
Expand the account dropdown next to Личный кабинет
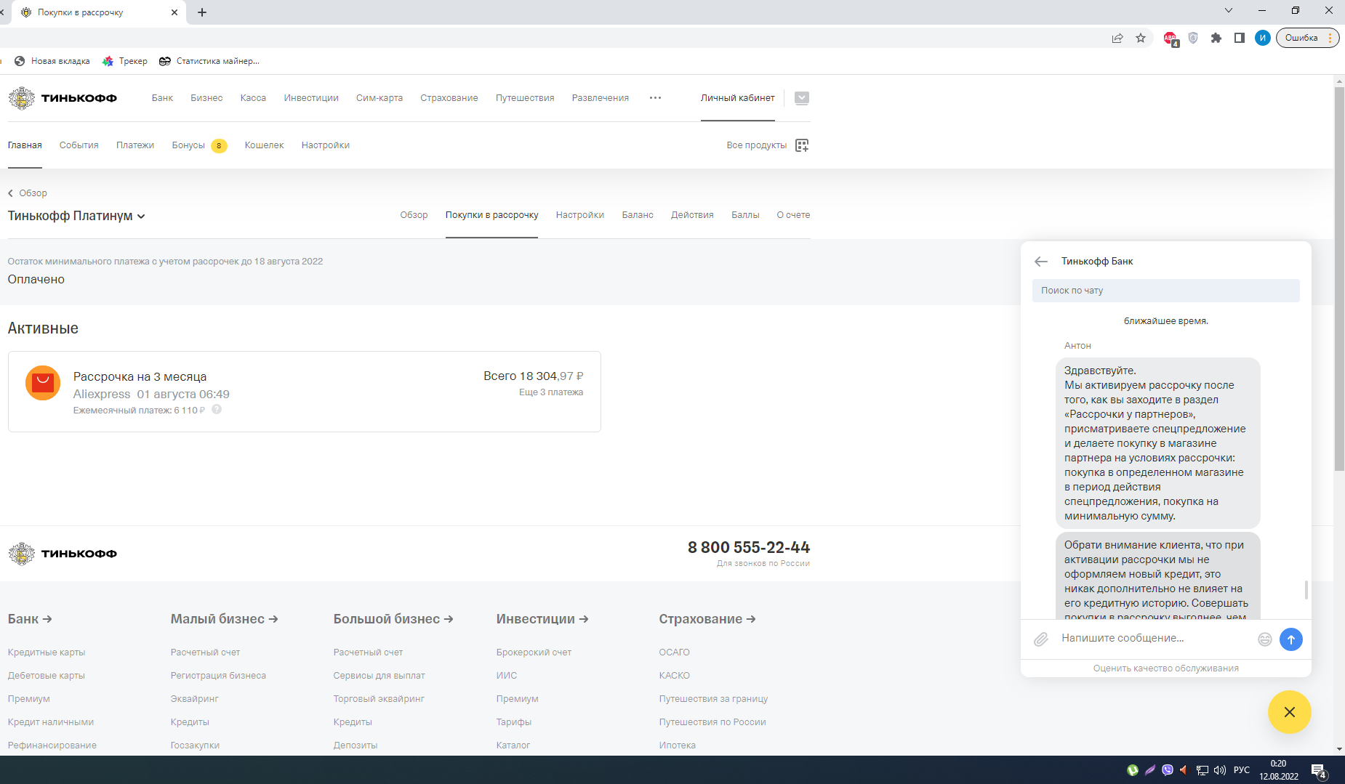(x=802, y=98)
